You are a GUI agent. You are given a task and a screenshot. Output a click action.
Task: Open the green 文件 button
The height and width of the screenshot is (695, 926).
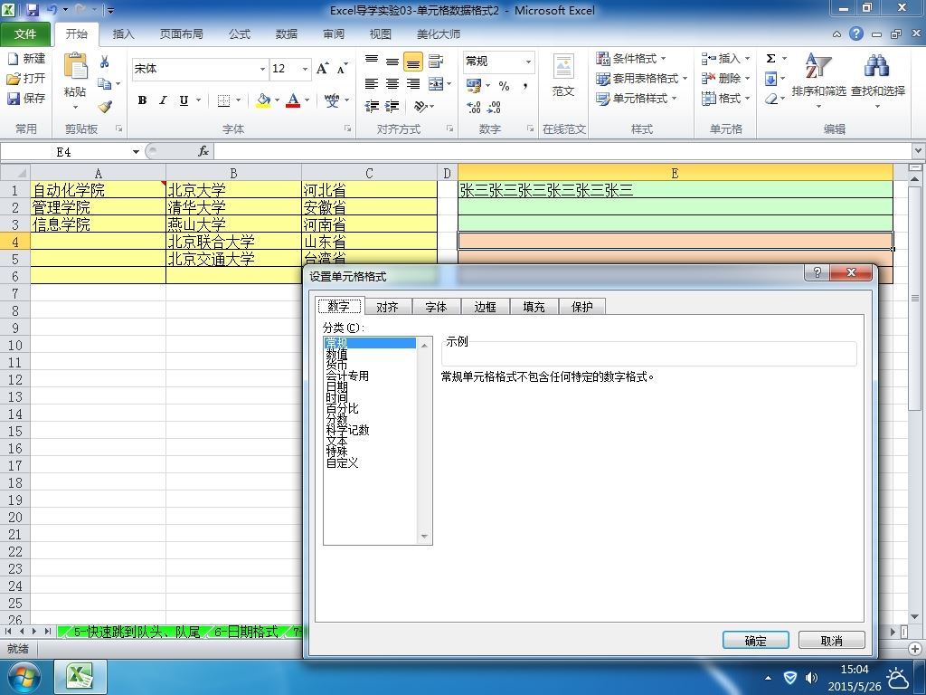(x=24, y=33)
